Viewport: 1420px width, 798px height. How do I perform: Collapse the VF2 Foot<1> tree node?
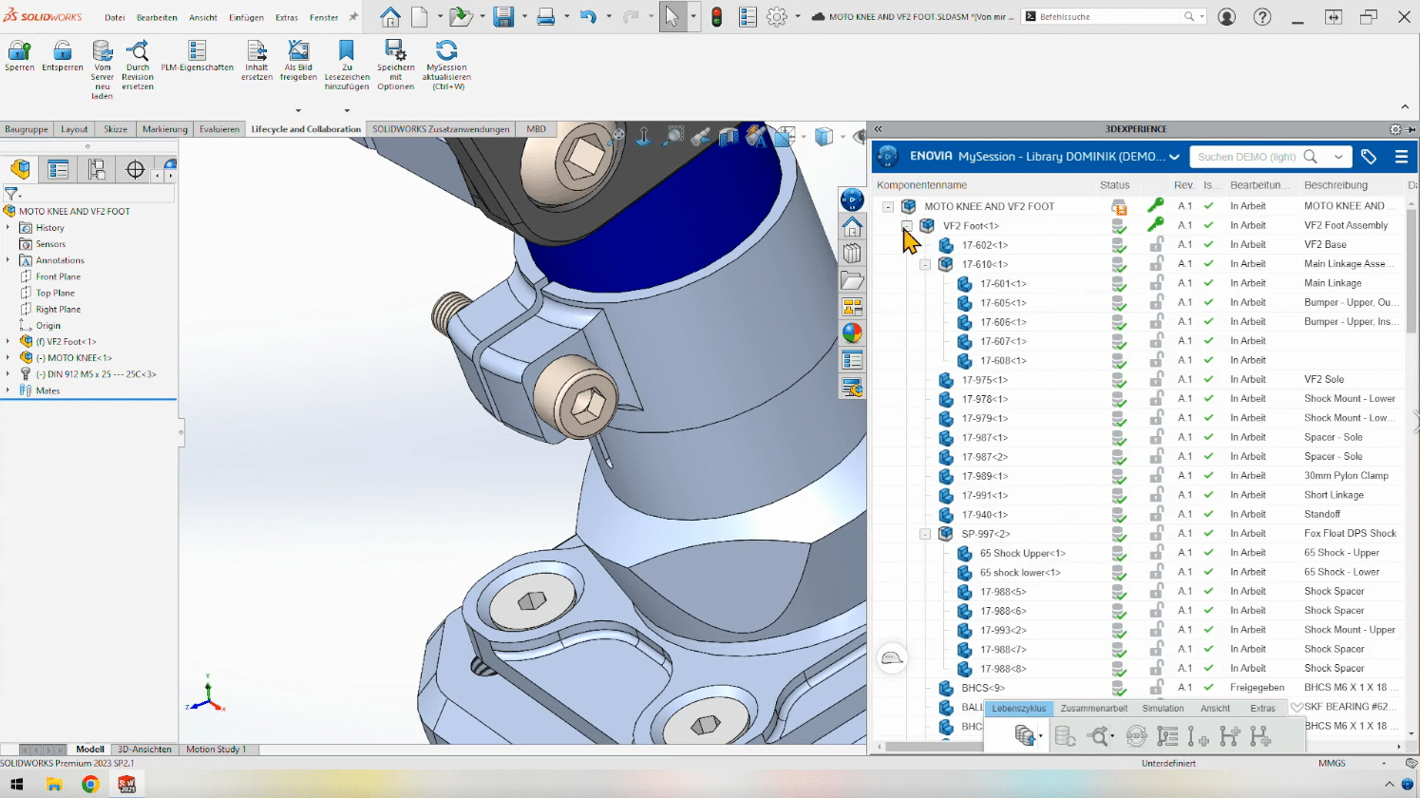tap(907, 226)
